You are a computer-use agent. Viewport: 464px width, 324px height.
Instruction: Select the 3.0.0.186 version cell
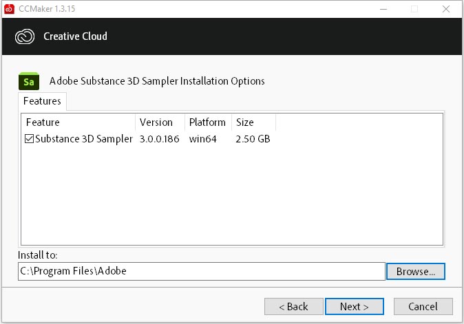tap(160, 139)
